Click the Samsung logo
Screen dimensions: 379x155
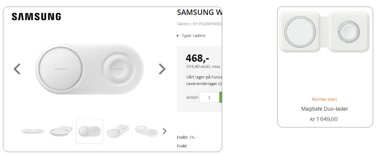(x=36, y=17)
